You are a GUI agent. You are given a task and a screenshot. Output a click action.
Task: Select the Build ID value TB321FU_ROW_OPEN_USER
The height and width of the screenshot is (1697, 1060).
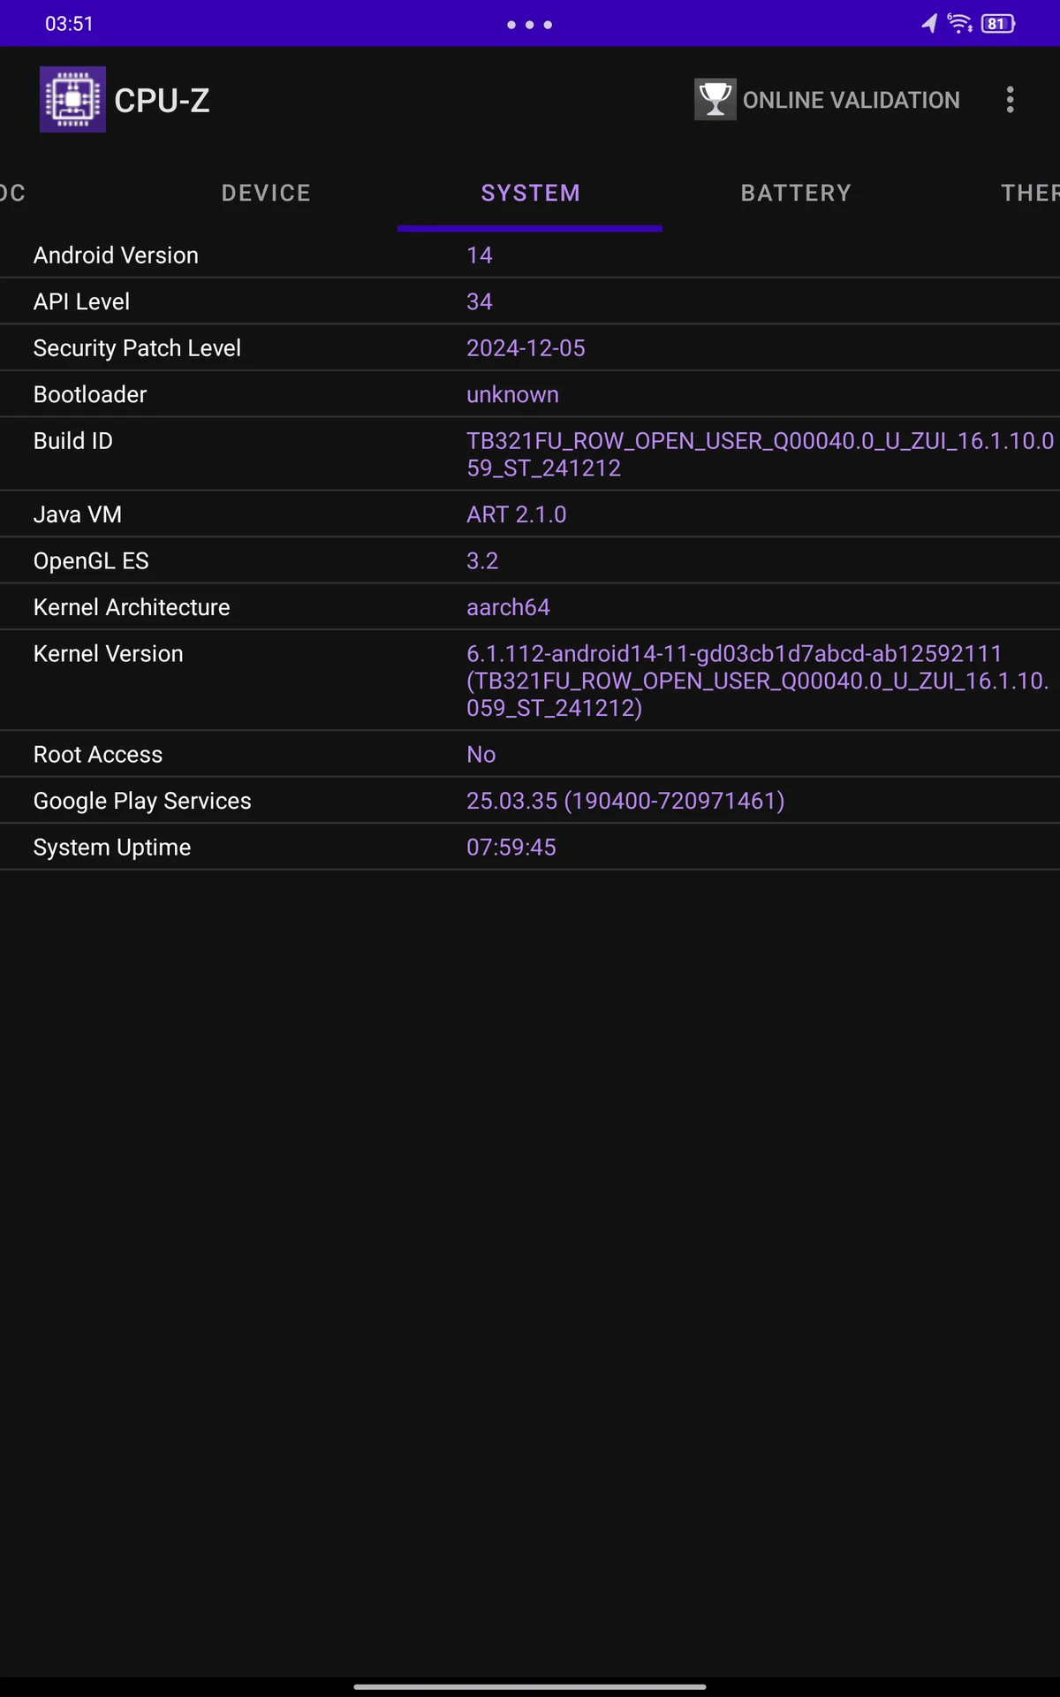[x=760, y=454]
